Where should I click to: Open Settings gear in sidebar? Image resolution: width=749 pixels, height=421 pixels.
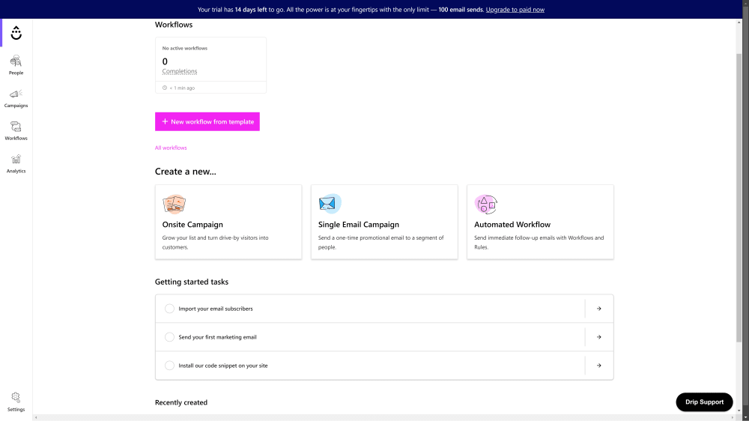tap(16, 401)
